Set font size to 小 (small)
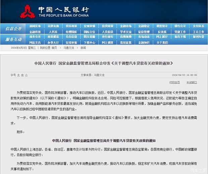This screenshot has width=208, height=174. (x=27, y=75)
